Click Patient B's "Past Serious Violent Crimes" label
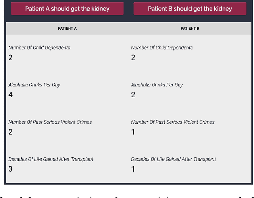 coord(173,122)
